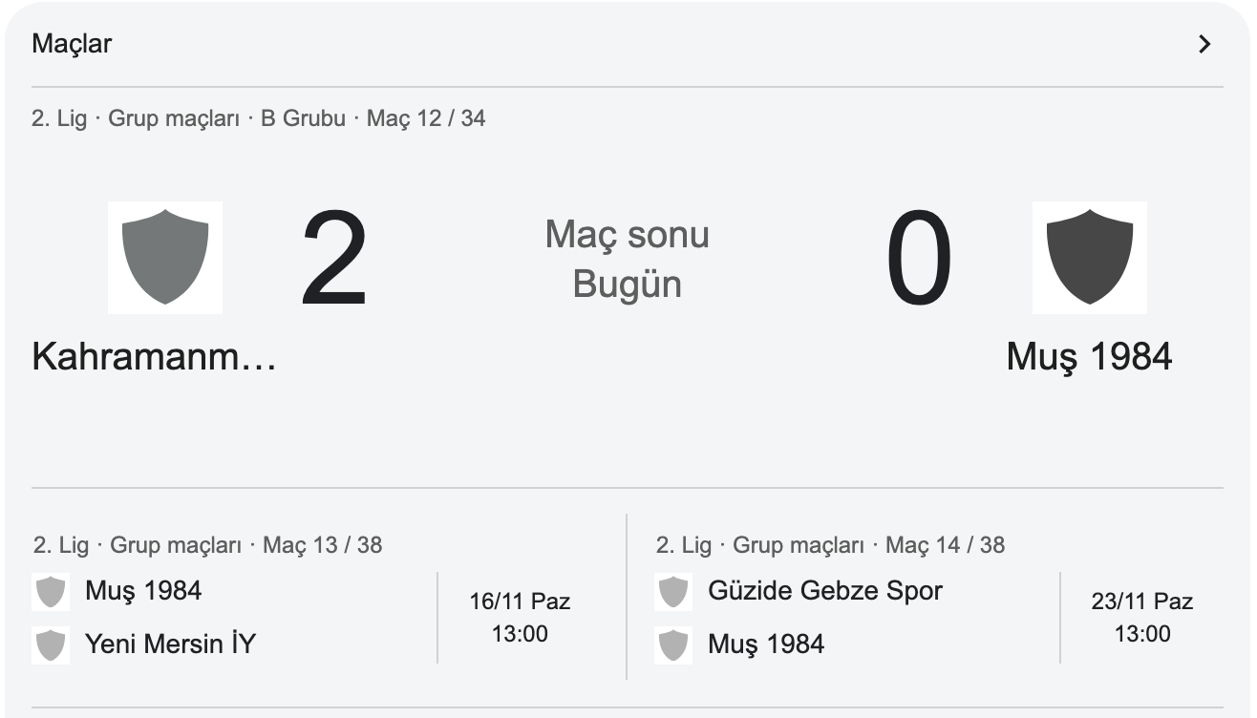This screenshot has width=1257, height=718.
Task: Expand Maçlar section with the chevron arrow
Action: pos(1204,44)
